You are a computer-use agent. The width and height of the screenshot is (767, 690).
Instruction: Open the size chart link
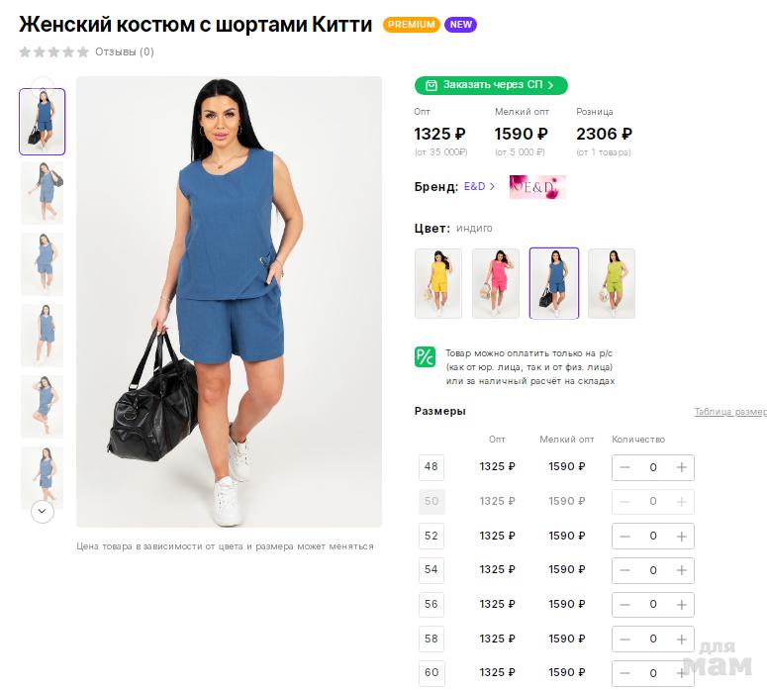pos(729,412)
